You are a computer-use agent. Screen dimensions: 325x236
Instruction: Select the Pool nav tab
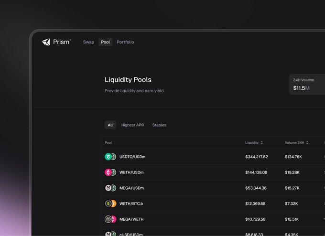coord(105,42)
